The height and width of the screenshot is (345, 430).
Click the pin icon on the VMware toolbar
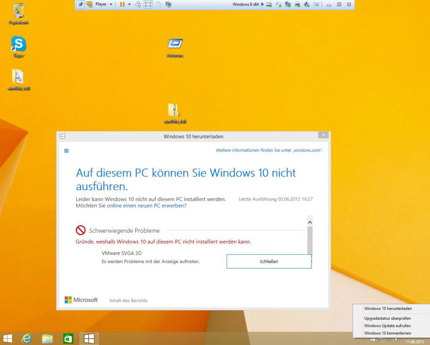pos(80,4)
